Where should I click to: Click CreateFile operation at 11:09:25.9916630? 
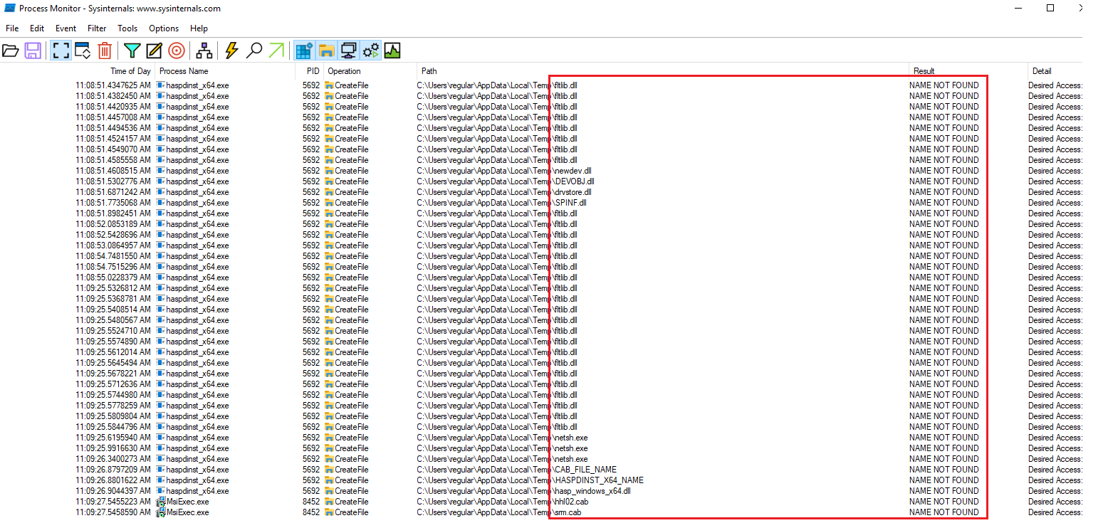pyautogui.click(x=352, y=448)
